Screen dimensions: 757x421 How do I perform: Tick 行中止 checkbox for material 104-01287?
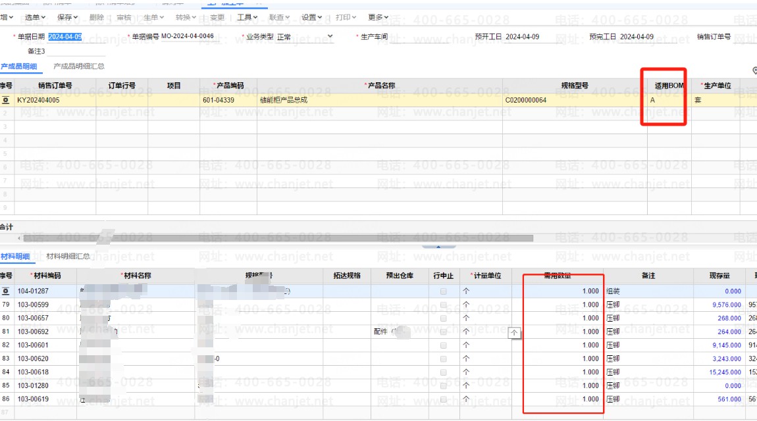tap(443, 291)
